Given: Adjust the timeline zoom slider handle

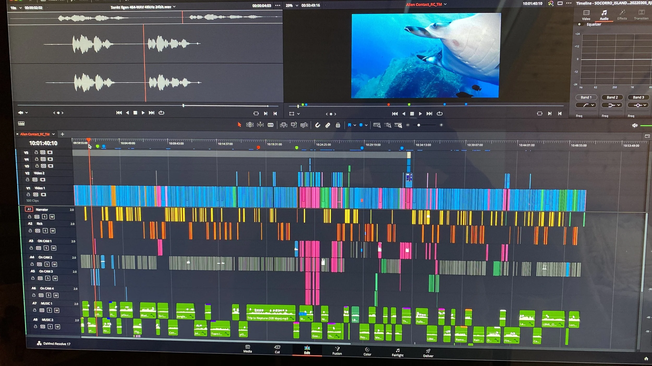Looking at the screenshot, I should tap(419, 125).
